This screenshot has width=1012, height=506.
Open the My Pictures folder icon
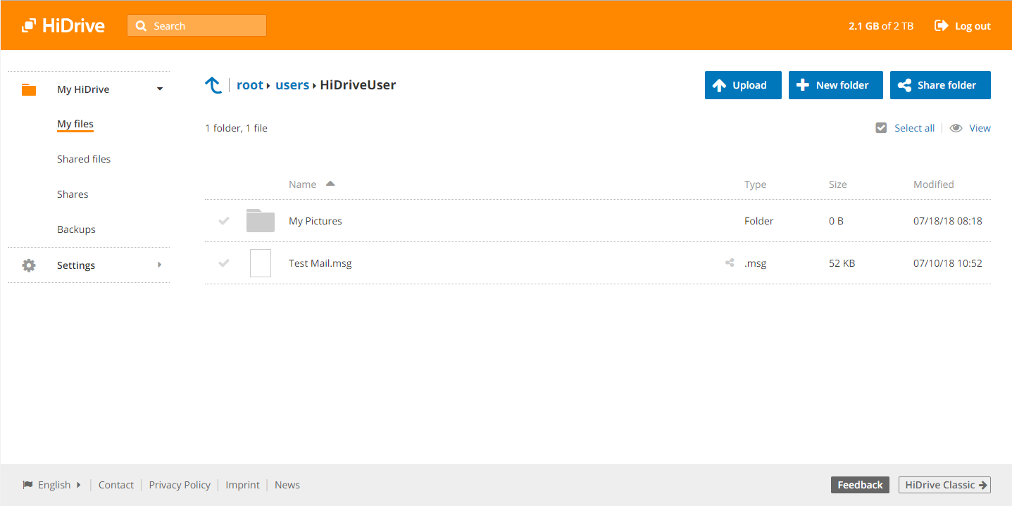click(x=261, y=221)
